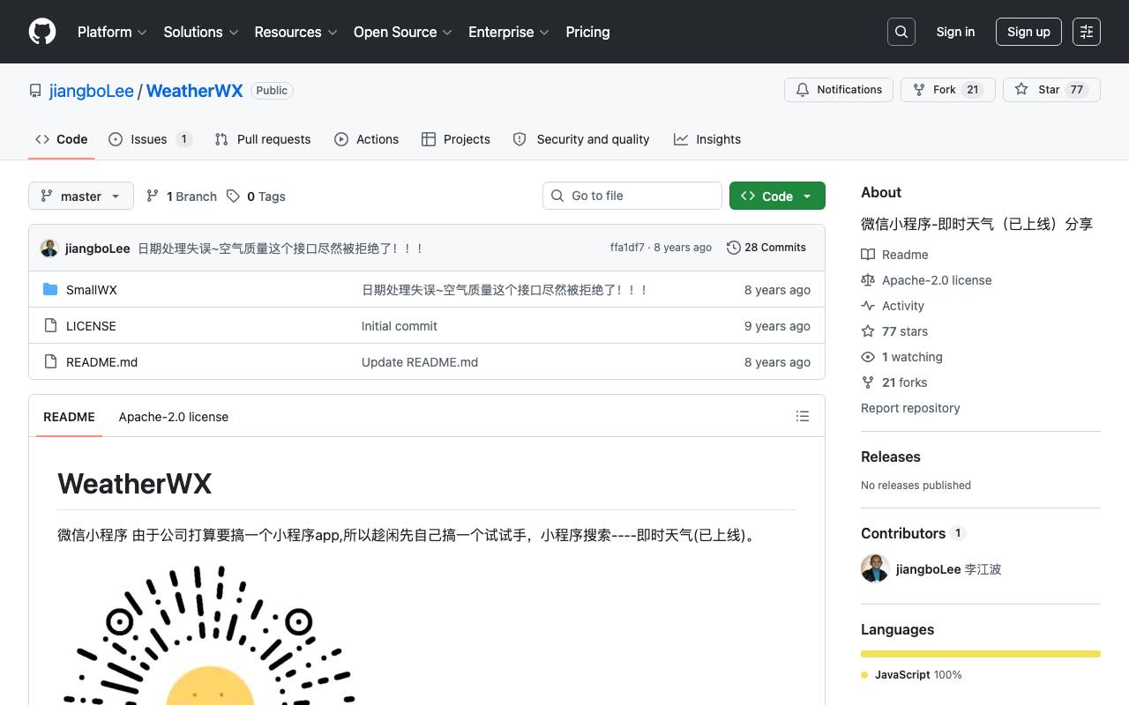The width and height of the screenshot is (1129, 705).
Task: Open the Initial commit message link
Action: (x=400, y=326)
